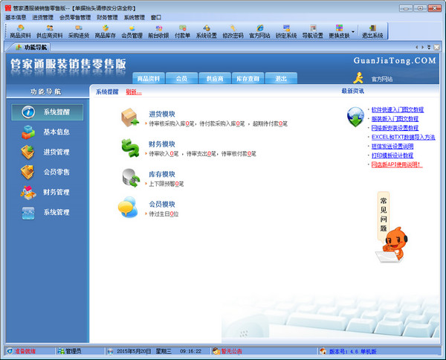
Task: Click the 锁定系统 toolbar icon
Action: click(x=285, y=31)
